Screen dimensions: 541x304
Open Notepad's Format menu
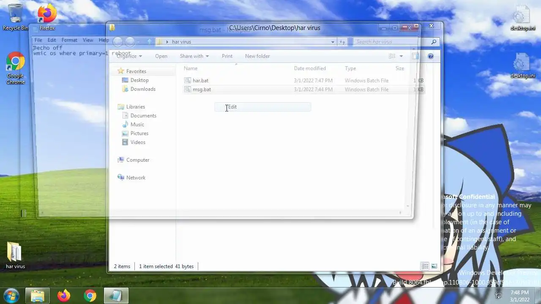click(69, 40)
